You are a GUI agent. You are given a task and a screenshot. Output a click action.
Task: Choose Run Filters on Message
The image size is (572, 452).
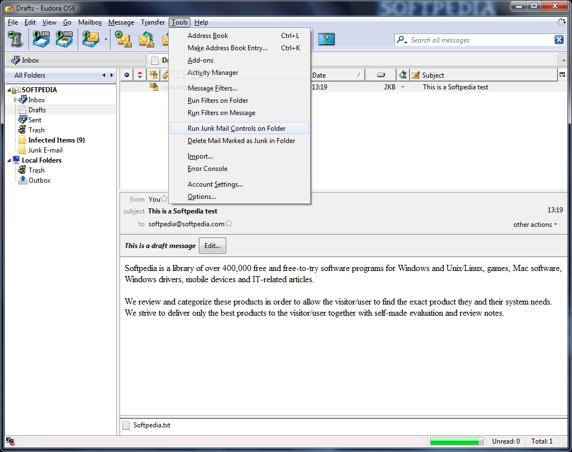tap(239, 113)
